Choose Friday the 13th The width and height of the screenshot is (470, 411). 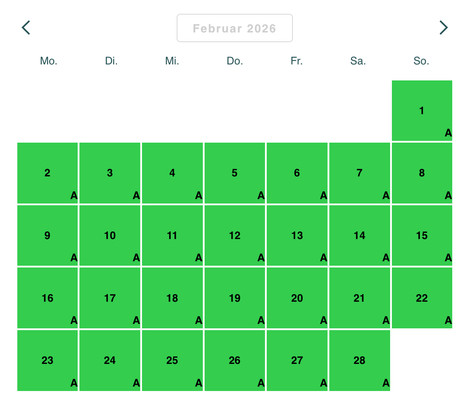pos(297,235)
